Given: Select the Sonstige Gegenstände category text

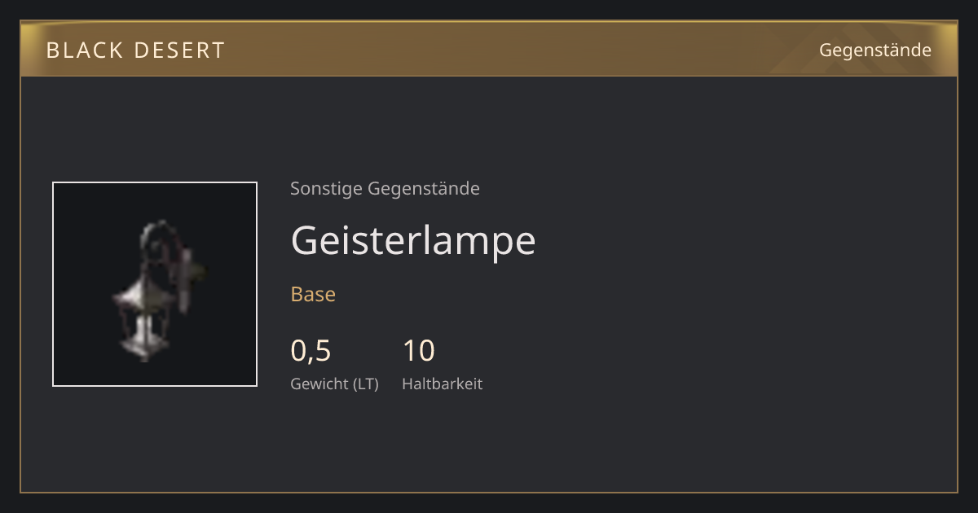Looking at the screenshot, I should pyautogui.click(x=385, y=189).
